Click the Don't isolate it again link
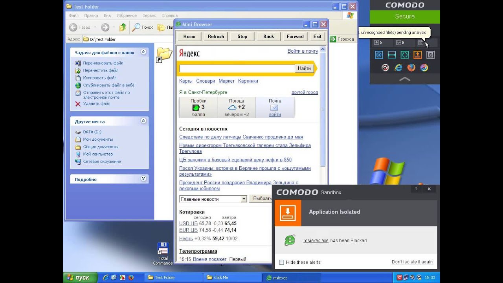503x283 pixels. click(x=412, y=262)
